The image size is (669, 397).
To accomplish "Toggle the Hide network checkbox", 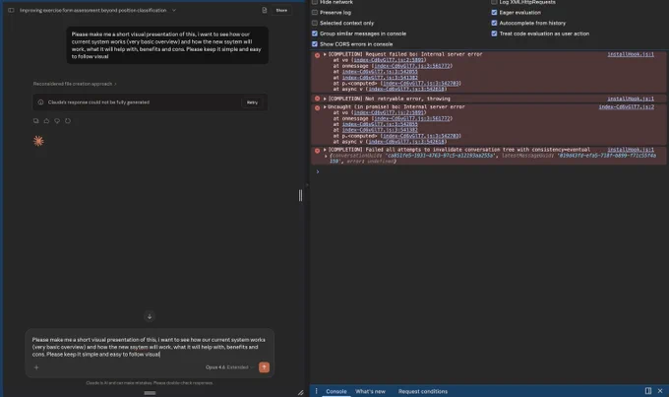I will tap(315, 2).
